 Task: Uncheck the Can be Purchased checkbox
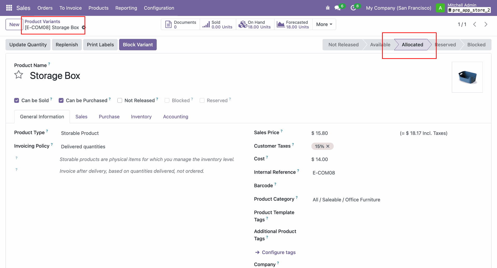(x=61, y=101)
